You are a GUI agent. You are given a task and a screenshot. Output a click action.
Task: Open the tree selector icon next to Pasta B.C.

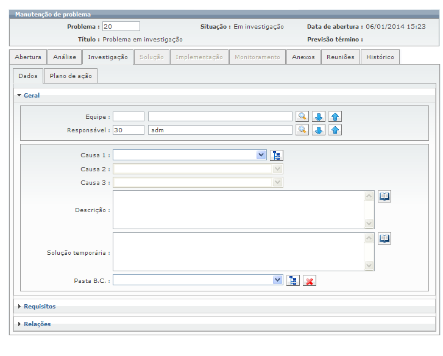click(293, 280)
